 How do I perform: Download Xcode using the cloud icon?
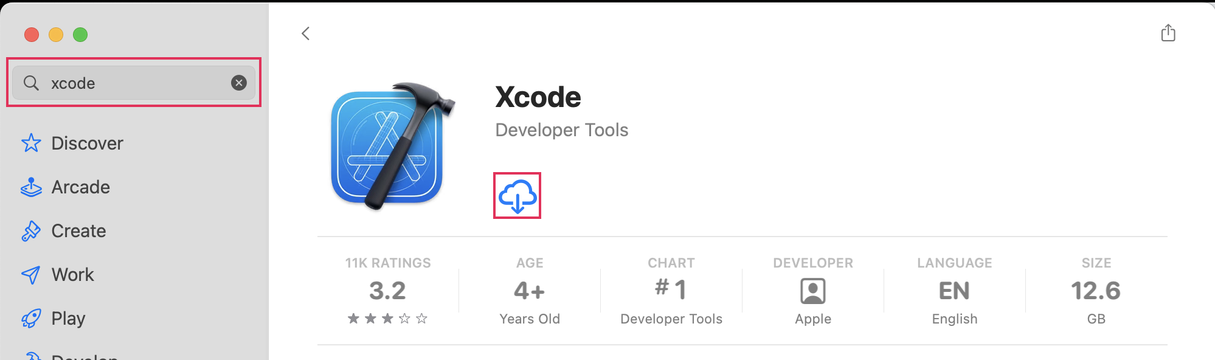(517, 196)
